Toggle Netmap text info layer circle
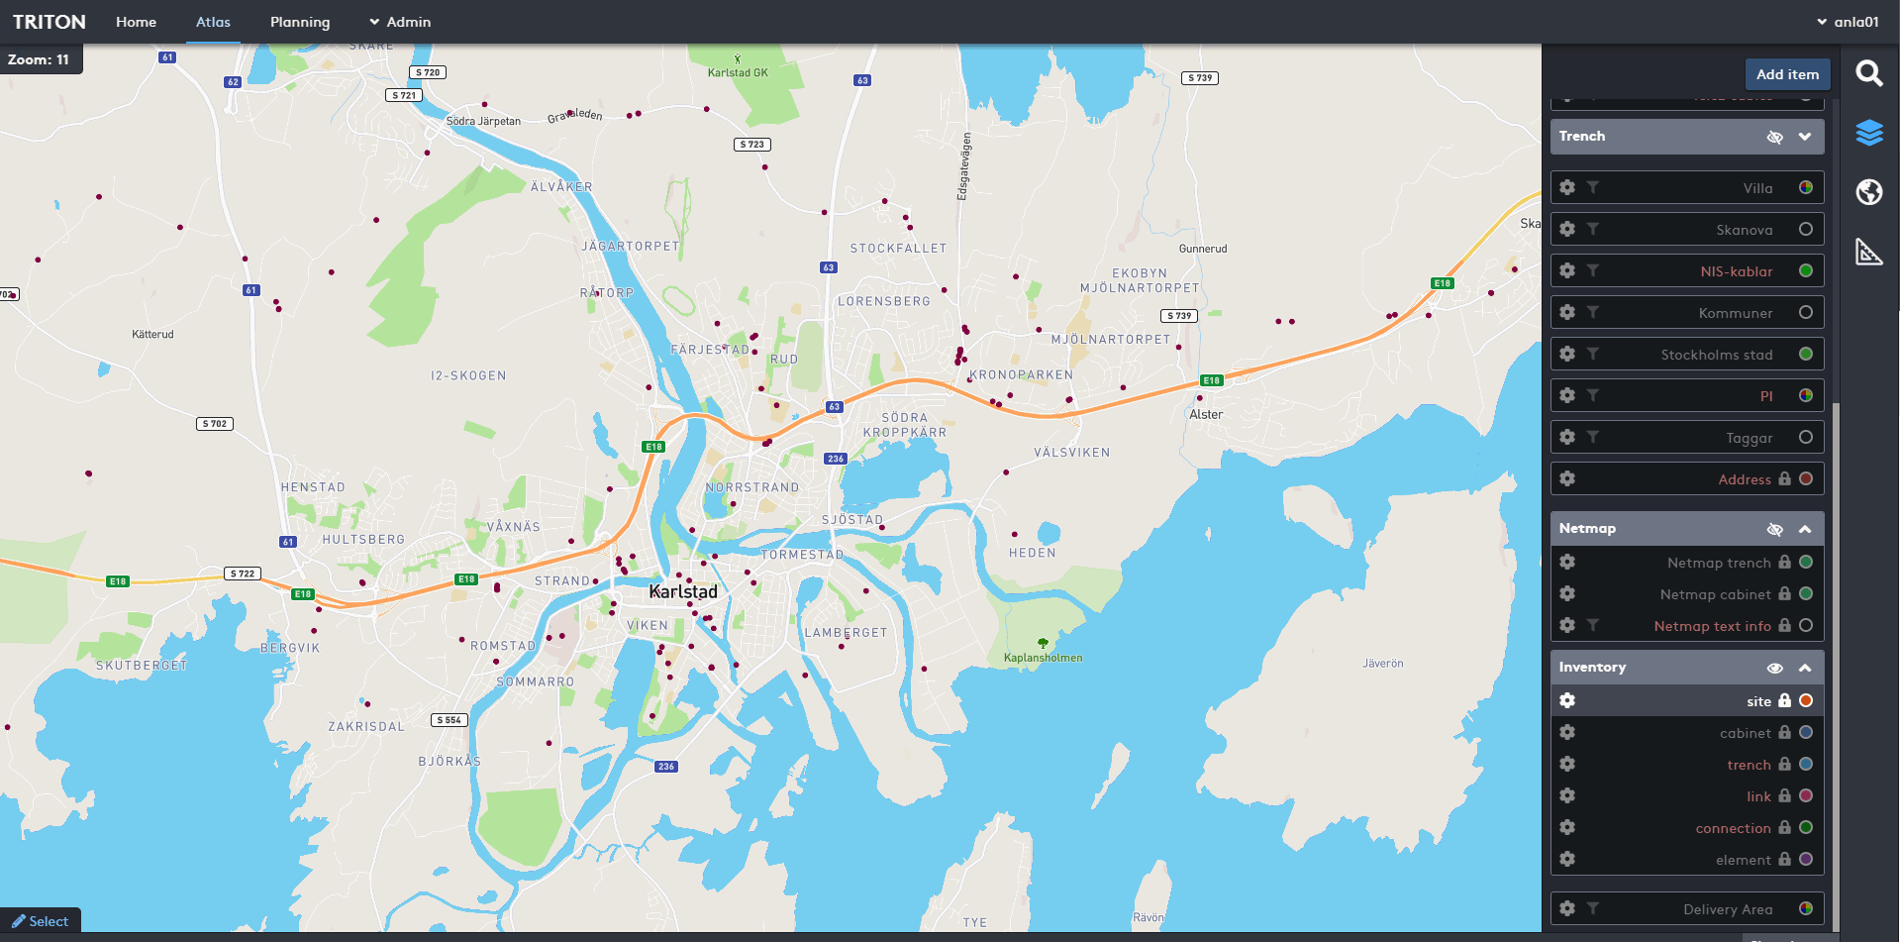The width and height of the screenshot is (1900, 942). pos(1806,625)
